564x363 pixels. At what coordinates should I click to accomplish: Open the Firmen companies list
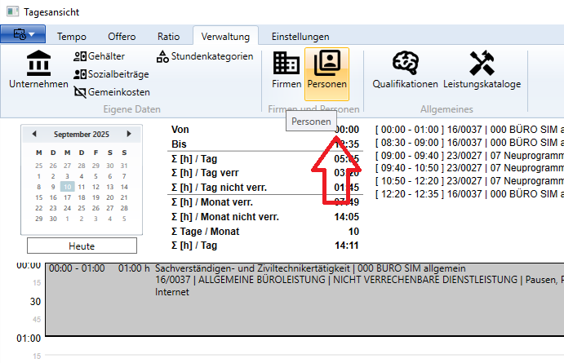286,70
